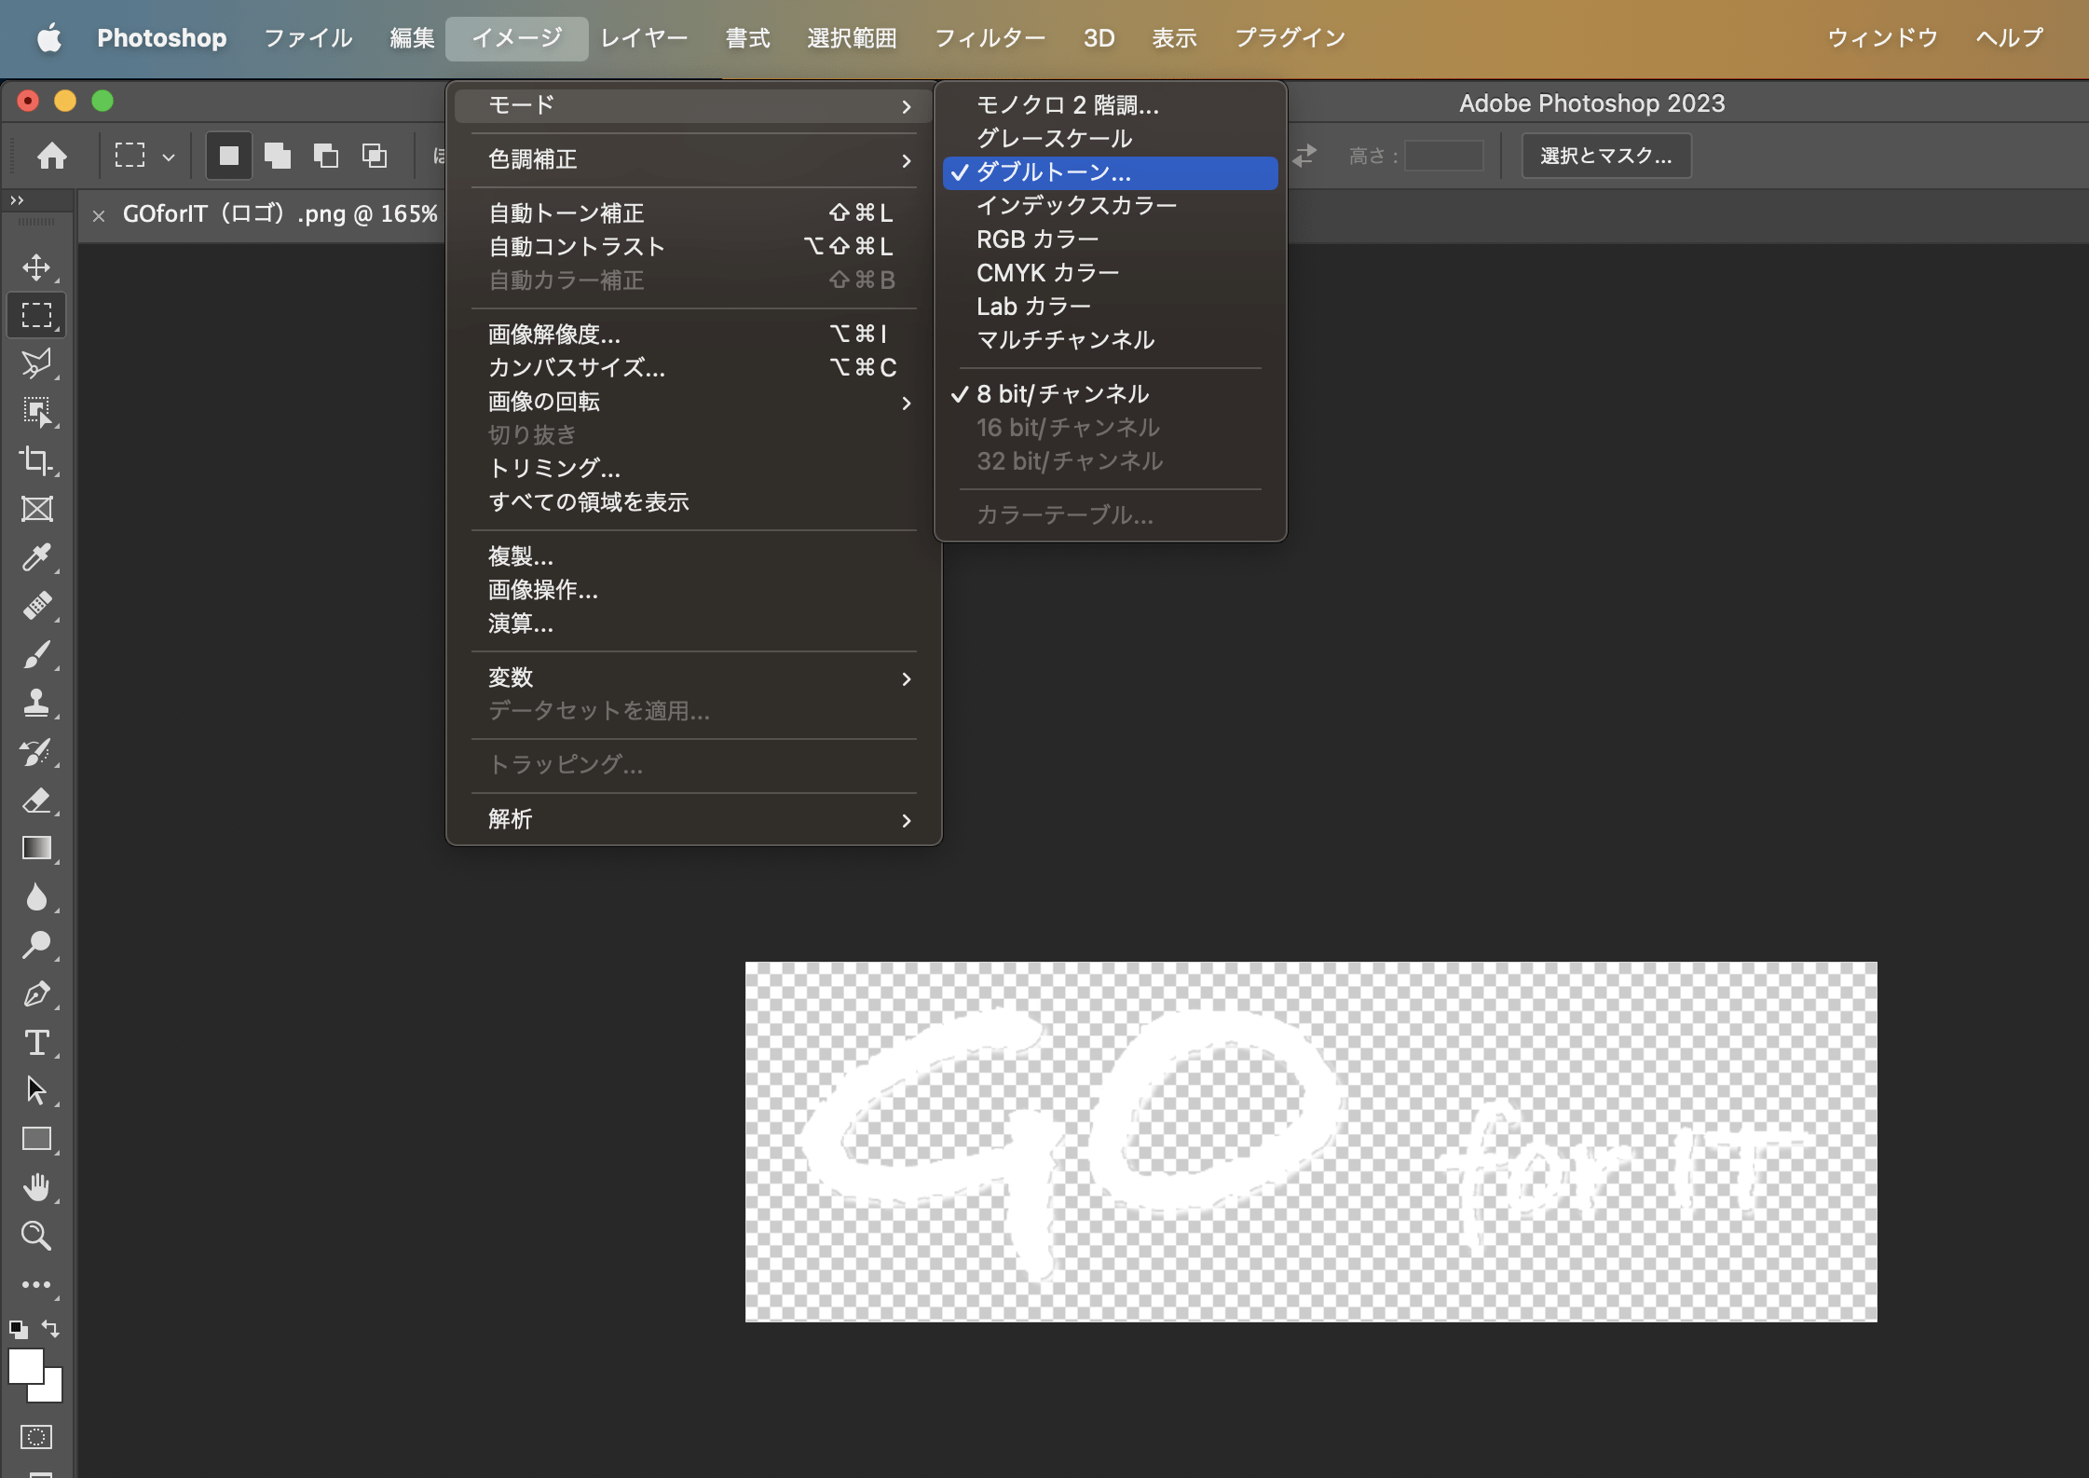Choose RGB カラー mode
This screenshot has width=2089, height=1478.
pyautogui.click(x=1110, y=239)
